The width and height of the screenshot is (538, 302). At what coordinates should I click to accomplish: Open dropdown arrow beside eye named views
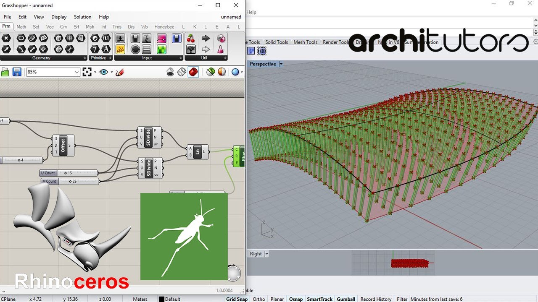tap(111, 72)
